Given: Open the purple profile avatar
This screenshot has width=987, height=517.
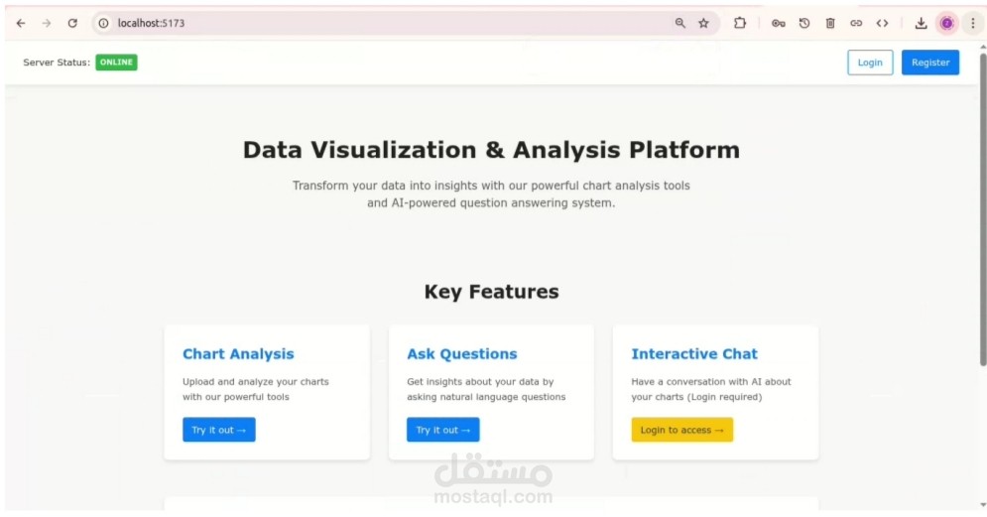Looking at the screenshot, I should click(x=946, y=23).
